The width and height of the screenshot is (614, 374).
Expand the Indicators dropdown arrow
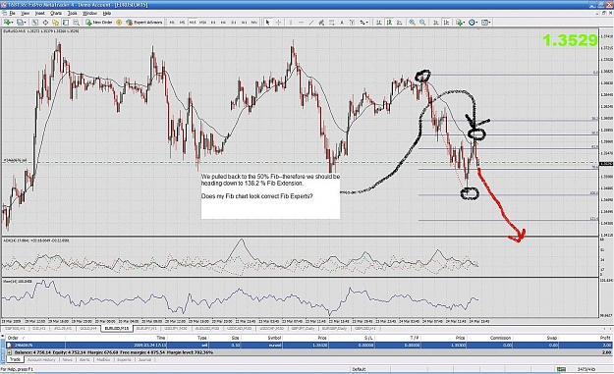(464, 23)
